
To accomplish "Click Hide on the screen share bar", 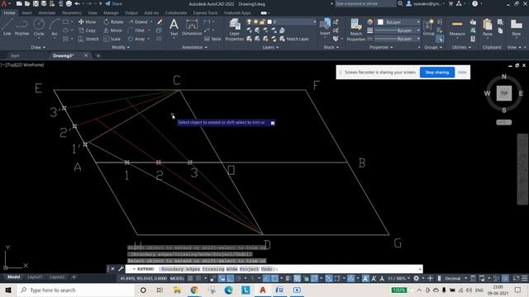I will [x=462, y=73].
